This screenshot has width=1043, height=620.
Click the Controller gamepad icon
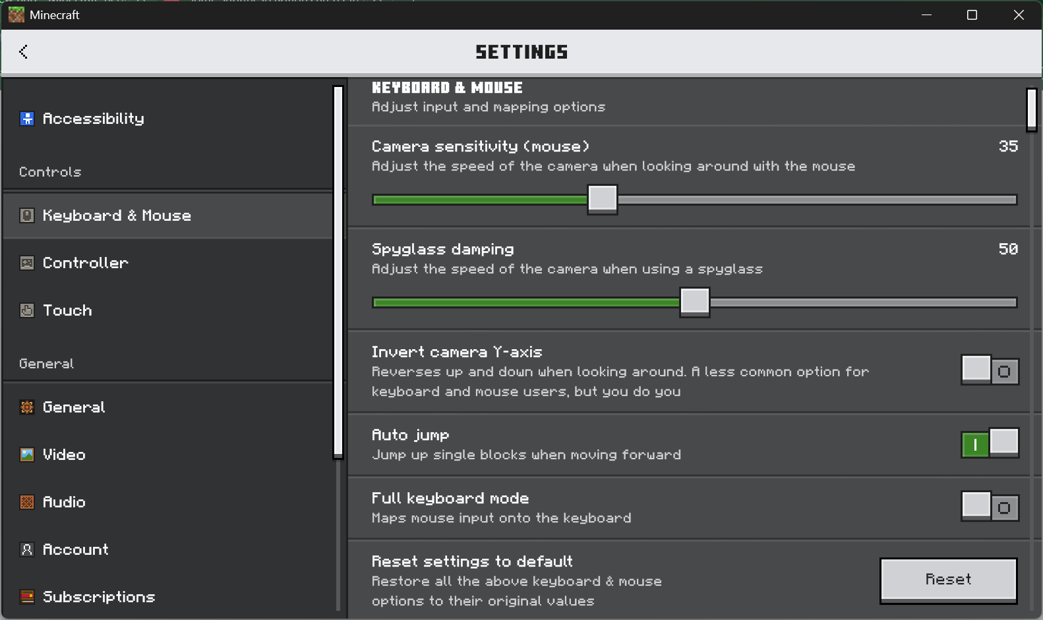pyautogui.click(x=27, y=263)
